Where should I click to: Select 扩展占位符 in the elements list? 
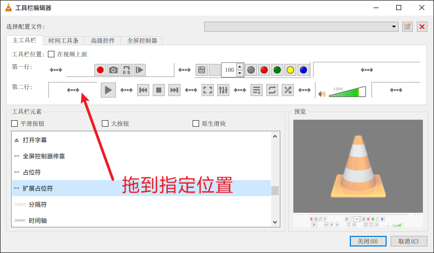(x=141, y=189)
